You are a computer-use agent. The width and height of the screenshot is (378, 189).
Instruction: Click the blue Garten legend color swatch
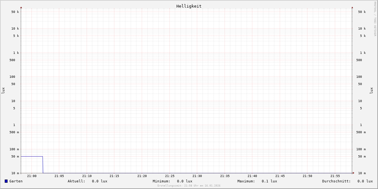(6, 181)
